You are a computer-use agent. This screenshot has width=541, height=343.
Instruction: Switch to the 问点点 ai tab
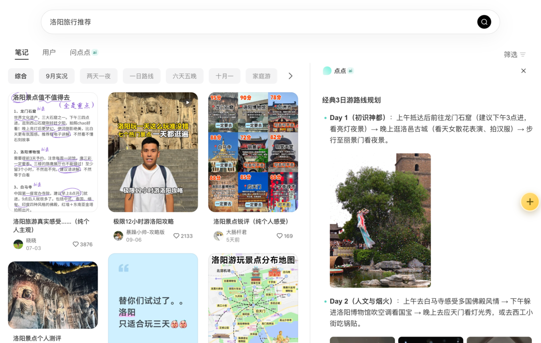84,53
